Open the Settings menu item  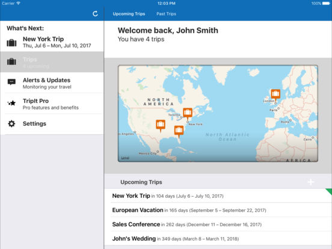(x=52, y=124)
